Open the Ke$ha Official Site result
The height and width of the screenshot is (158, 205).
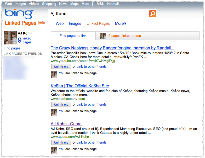(80, 86)
